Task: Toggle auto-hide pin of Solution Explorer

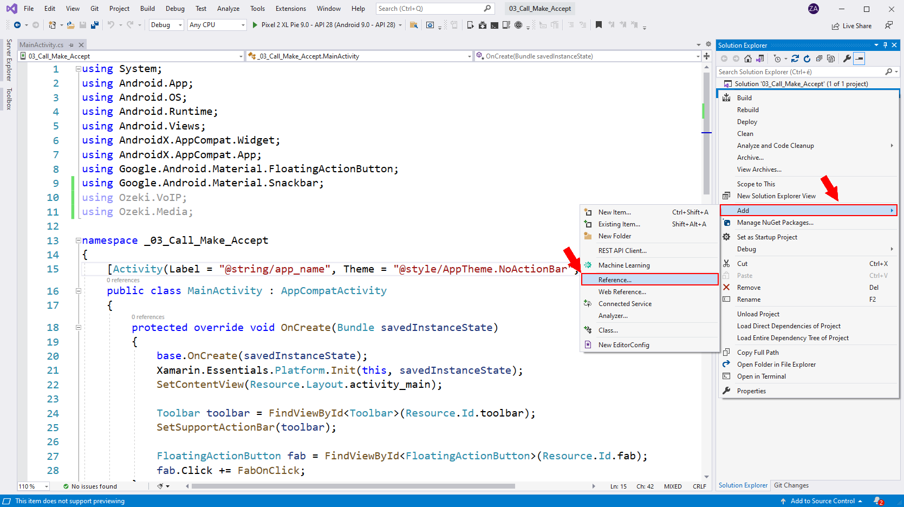Action: pyautogui.click(x=885, y=45)
